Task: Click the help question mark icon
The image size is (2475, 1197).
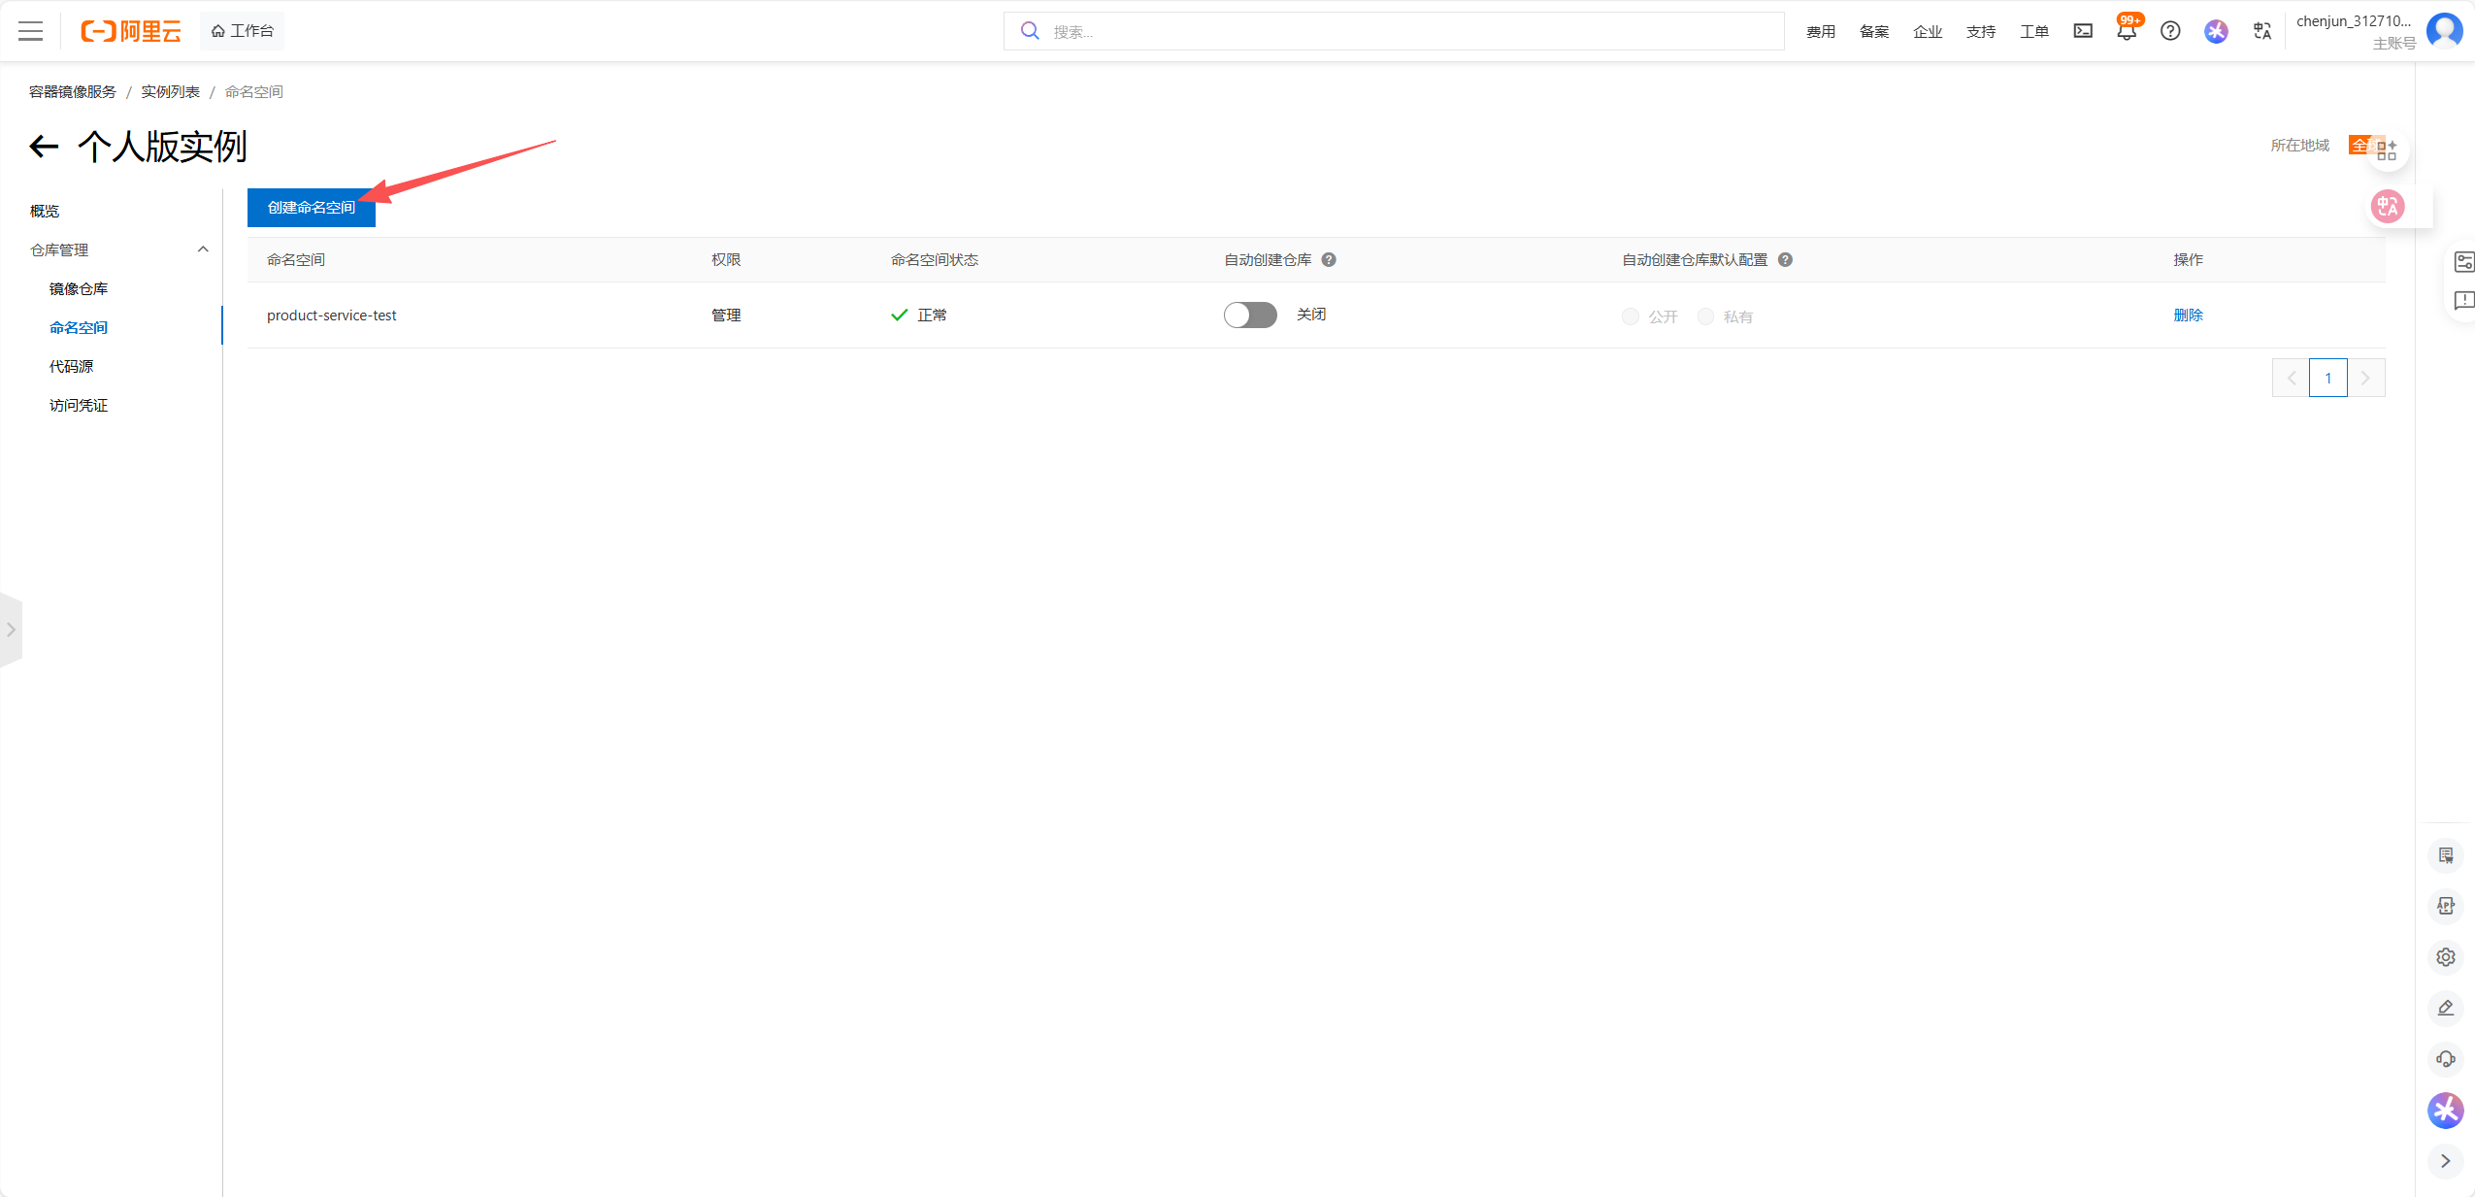Action: [2170, 31]
